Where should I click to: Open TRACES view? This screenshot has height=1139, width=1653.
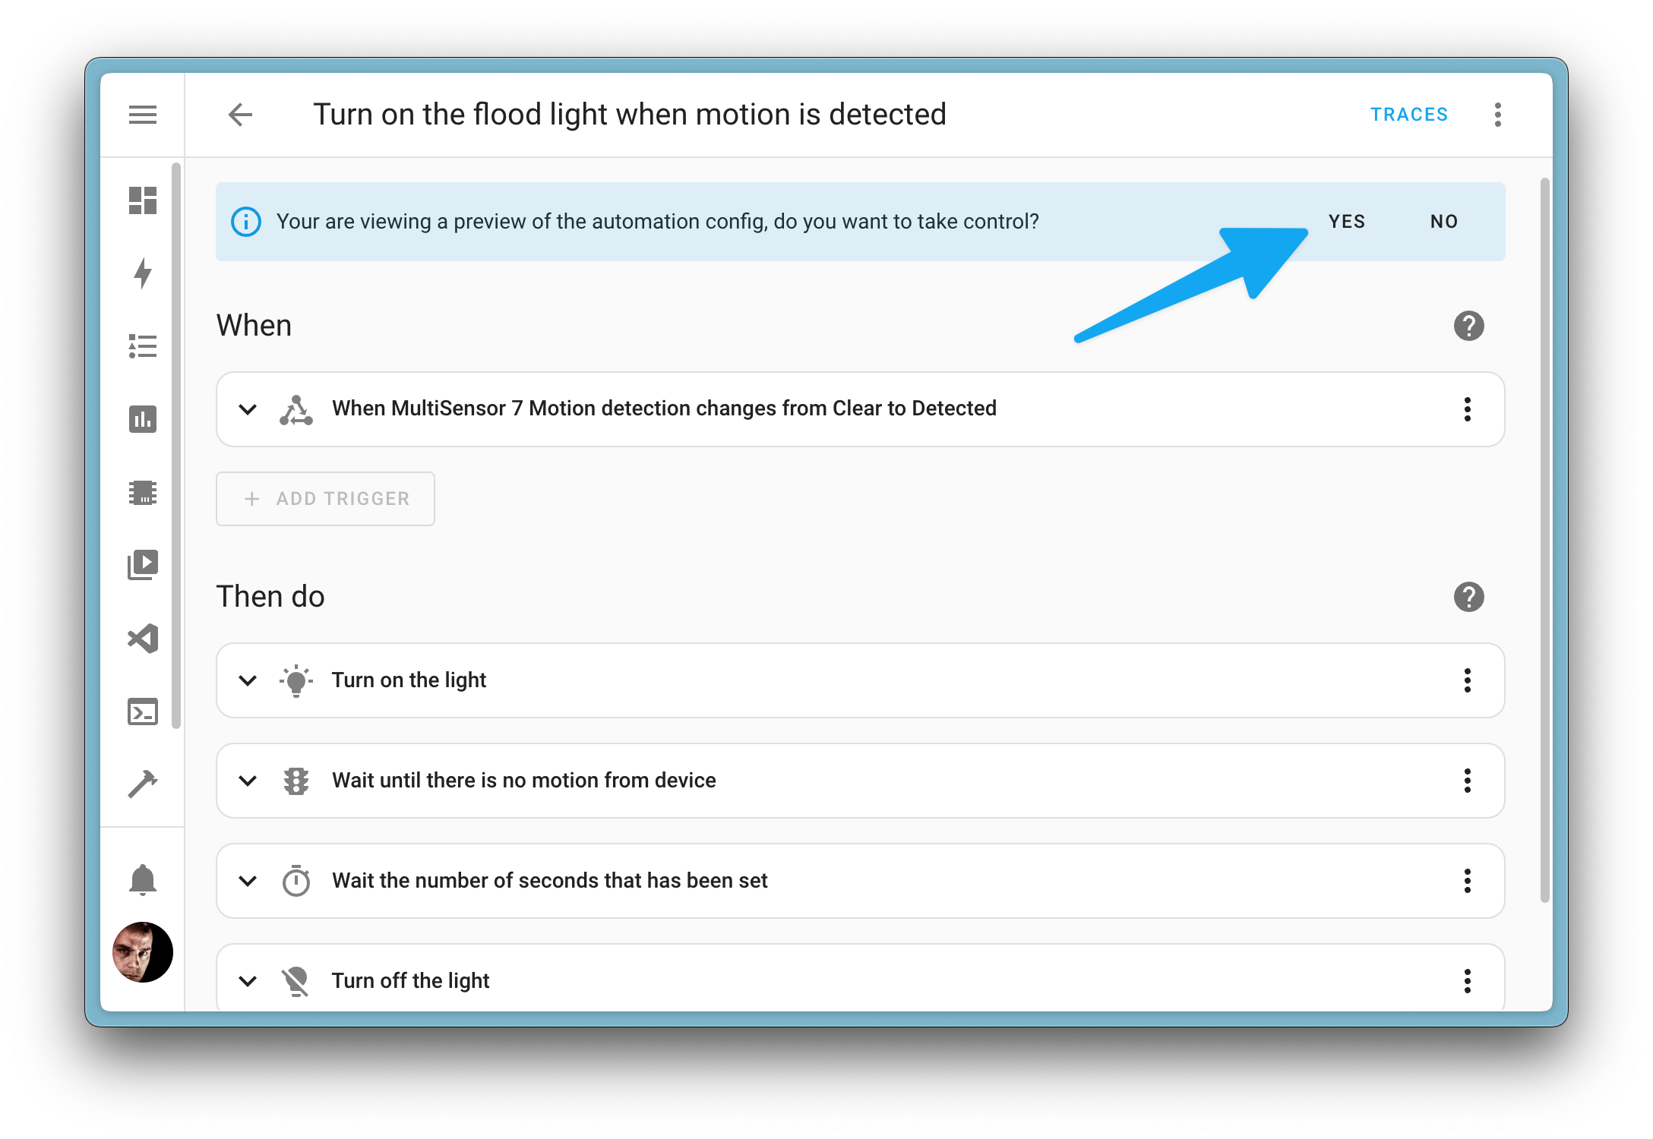tap(1409, 114)
